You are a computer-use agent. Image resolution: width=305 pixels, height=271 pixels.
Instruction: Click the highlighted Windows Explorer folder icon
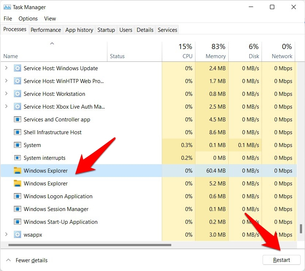[18, 171]
